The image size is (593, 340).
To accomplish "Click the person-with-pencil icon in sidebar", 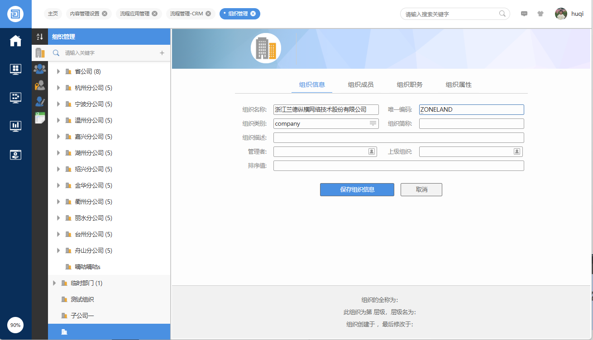I will [x=40, y=101].
